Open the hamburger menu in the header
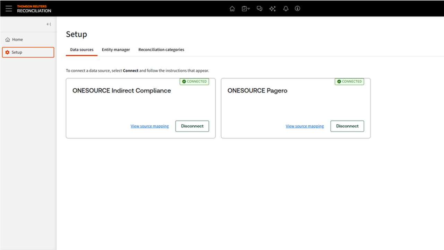The height and width of the screenshot is (250, 444). 9,9
